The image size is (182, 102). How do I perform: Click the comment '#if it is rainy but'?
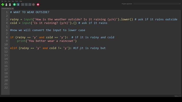(89, 48)
